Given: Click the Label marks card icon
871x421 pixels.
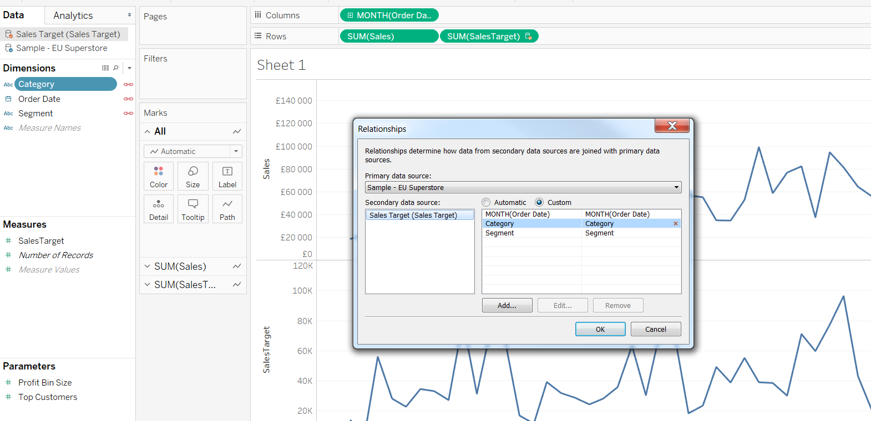Looking at the screenshot, I should coord(227,176).
